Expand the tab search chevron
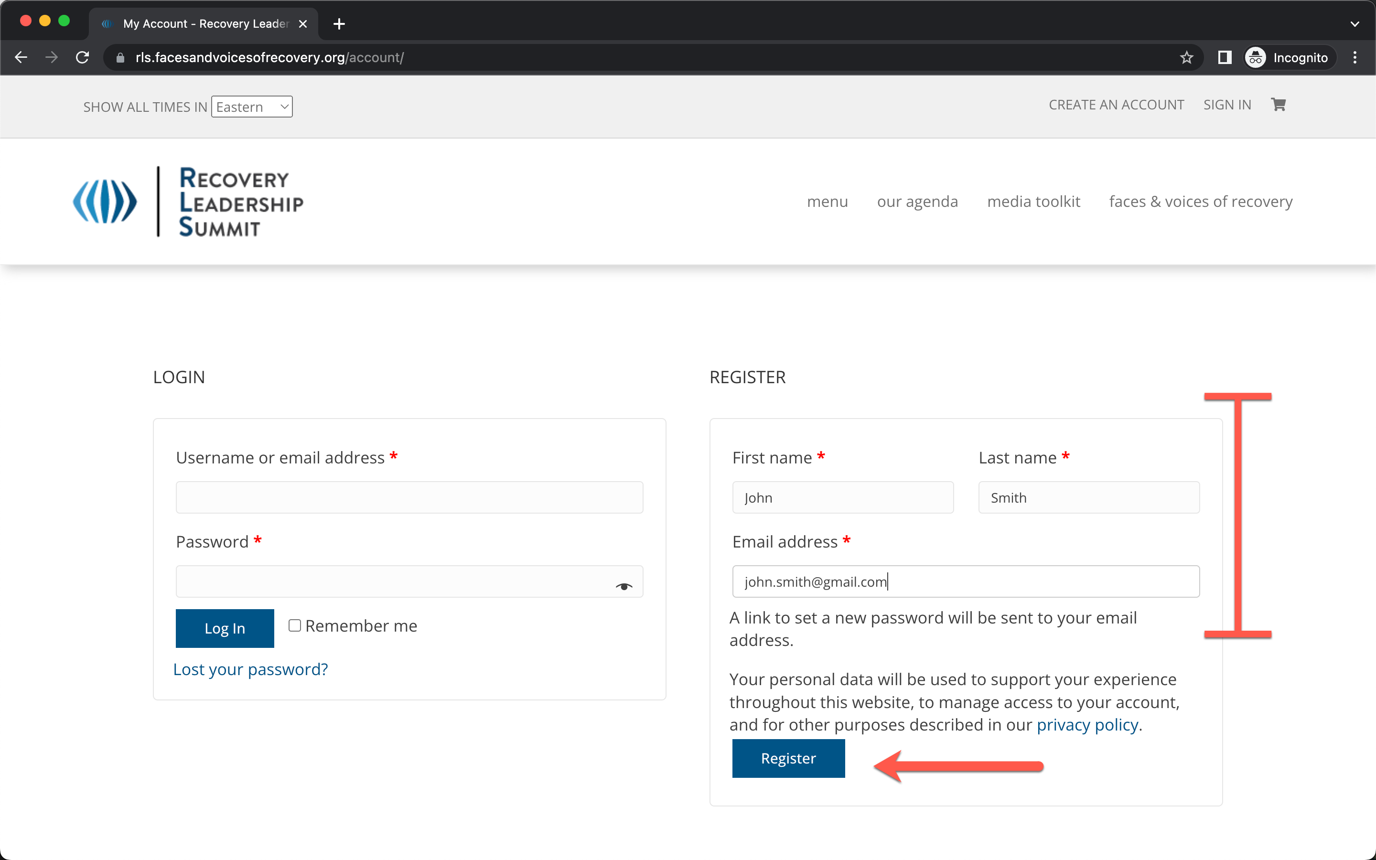This screenshot has height=860, width=1376. (1354, 24)
